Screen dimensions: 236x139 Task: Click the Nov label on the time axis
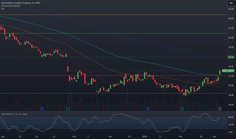click(74, 136)
